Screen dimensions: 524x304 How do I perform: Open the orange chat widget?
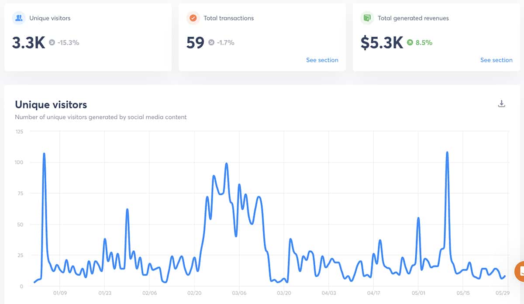520,271
